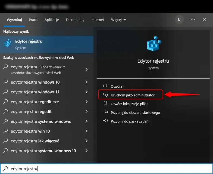Click the magnifier icon beside 'edytor rejestru regedit.exe'

tap(5, 101)
